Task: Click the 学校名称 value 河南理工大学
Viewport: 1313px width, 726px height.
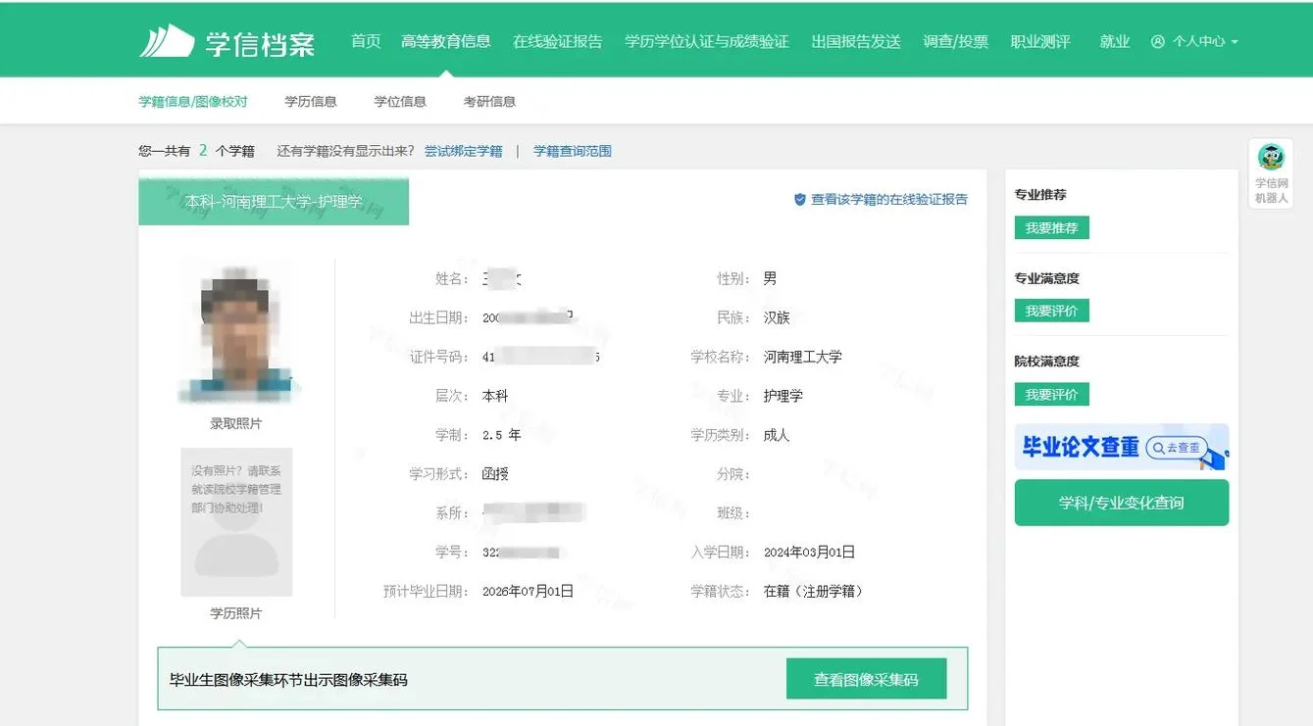Action: pyautogui.click(x=803, y=357)
